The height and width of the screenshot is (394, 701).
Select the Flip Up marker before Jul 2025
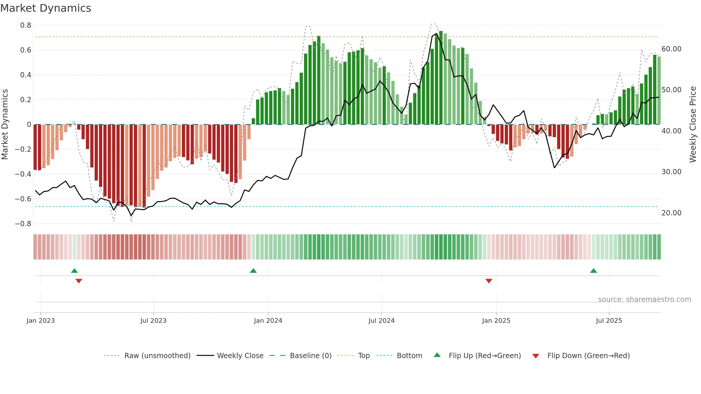tap(594, 271)
